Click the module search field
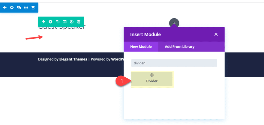This screenshot has width=264, height=125. tap(174, 63)
